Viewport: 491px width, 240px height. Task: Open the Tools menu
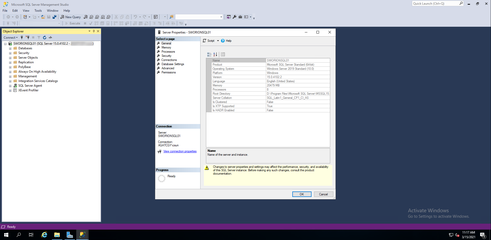coord(38,11)
